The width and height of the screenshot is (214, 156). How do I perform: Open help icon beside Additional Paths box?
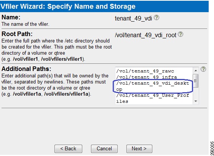pos(203,69)
